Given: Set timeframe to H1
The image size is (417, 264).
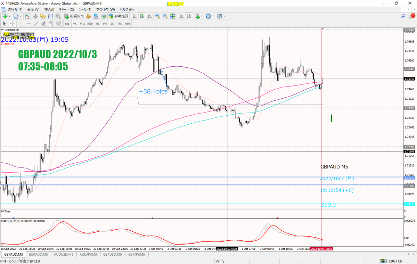Looking at the screenshot, I should point(98,24).
